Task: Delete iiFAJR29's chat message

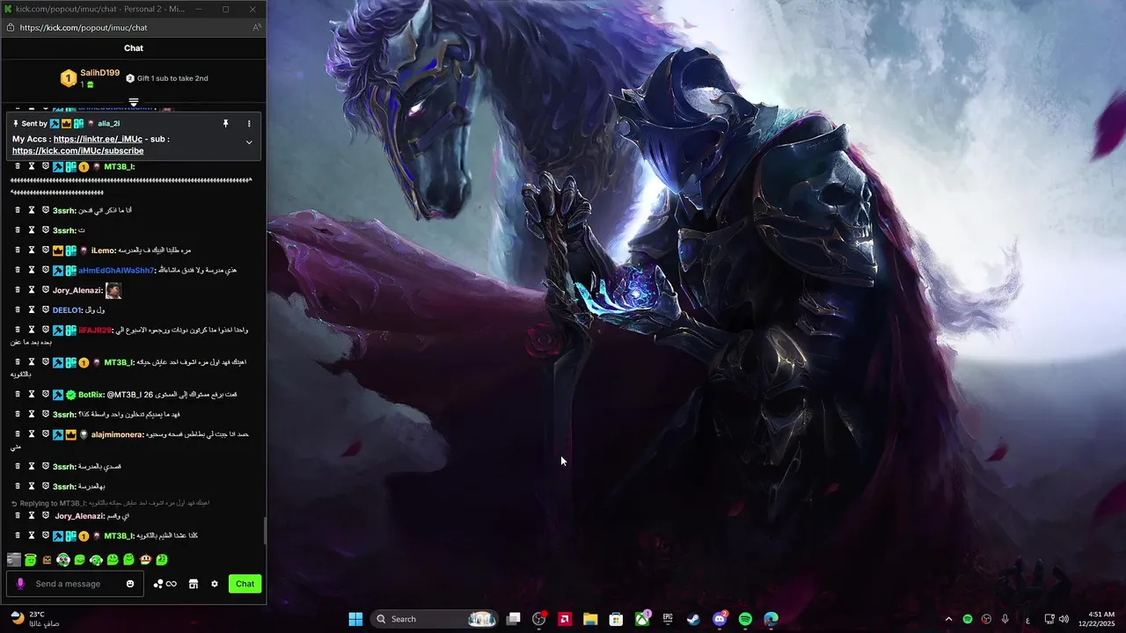Action: click(18, 330)
